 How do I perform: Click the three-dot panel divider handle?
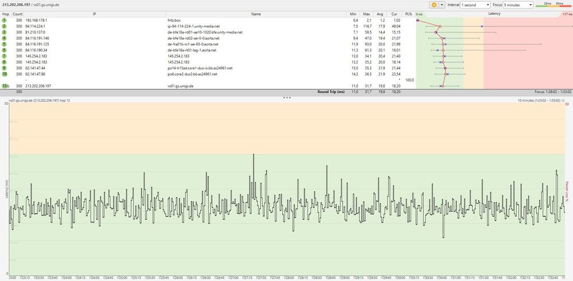click(287, 97)
